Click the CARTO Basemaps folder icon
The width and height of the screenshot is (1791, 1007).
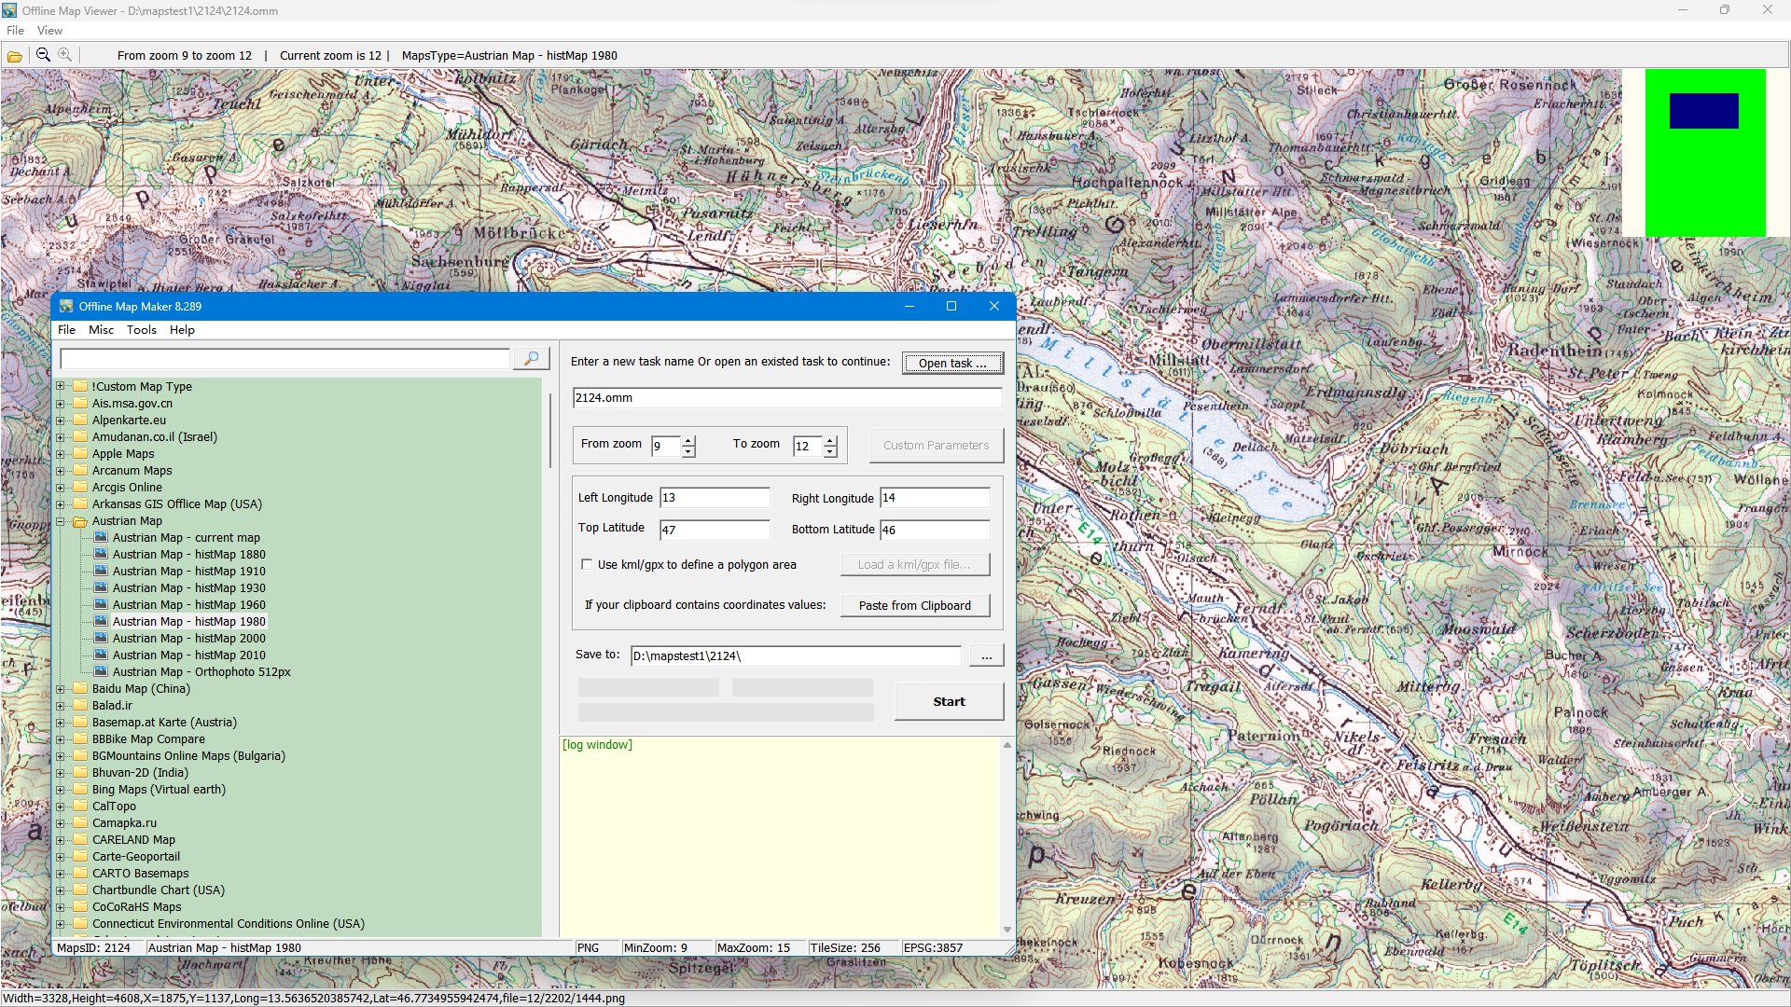(x=80, y=874)
